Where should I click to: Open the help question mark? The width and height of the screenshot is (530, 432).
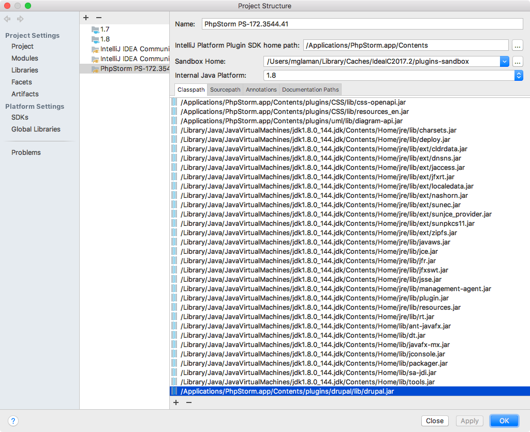[x=13, y=421]
